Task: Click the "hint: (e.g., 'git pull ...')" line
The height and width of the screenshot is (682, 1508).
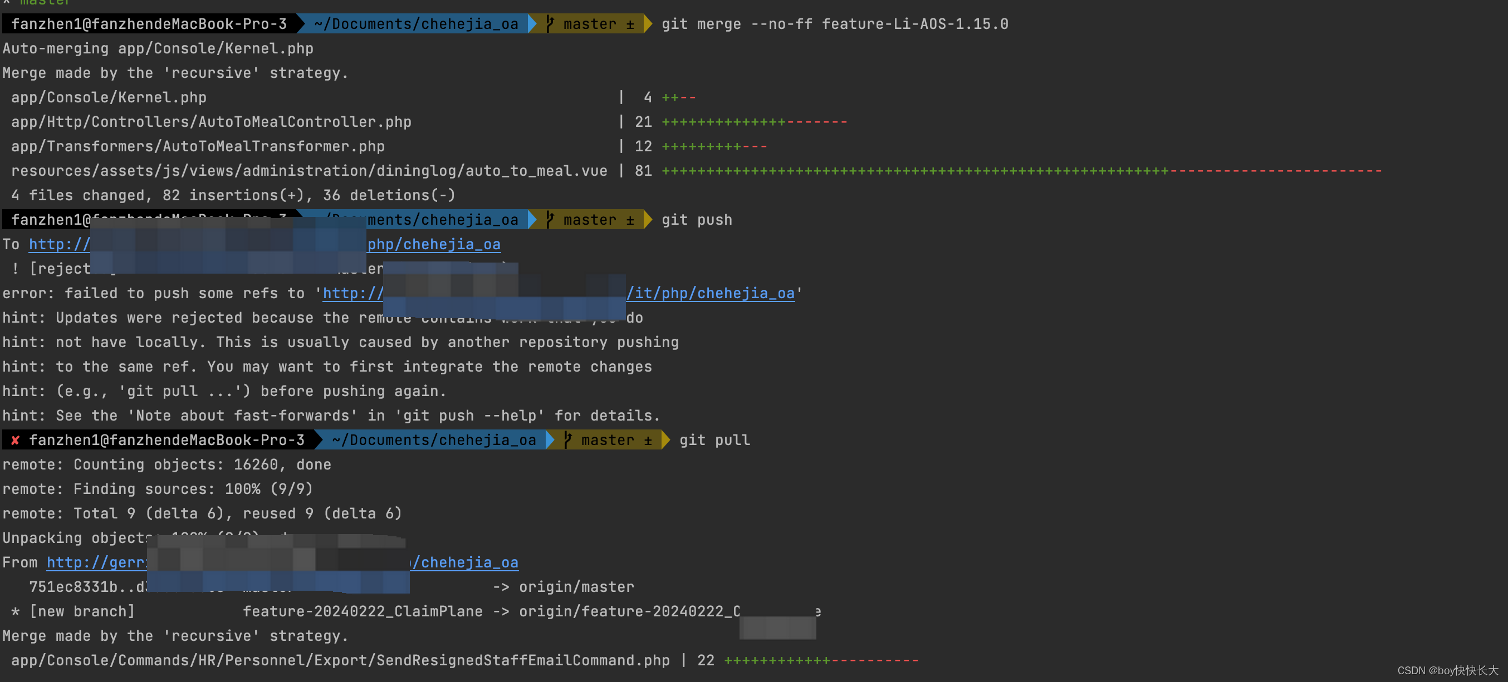Action: click(224, 391)
